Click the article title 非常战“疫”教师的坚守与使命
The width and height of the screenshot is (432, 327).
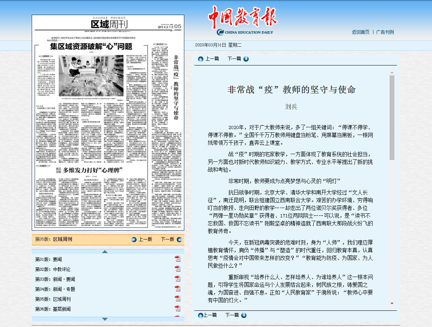(x=292, y=89)
